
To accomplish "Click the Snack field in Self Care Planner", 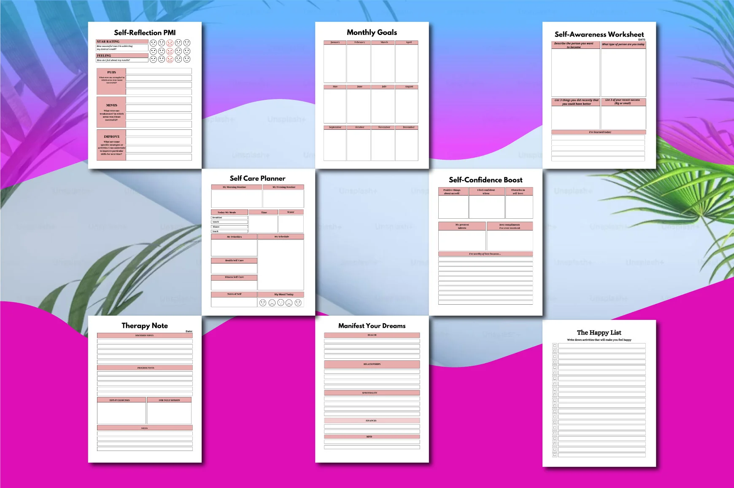I will [x=229, y=231].
